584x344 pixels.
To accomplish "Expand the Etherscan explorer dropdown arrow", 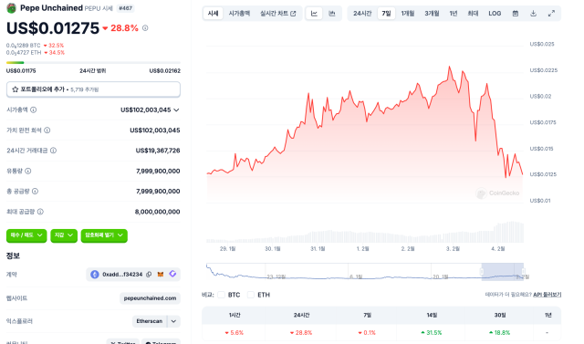I will point(173,321).
